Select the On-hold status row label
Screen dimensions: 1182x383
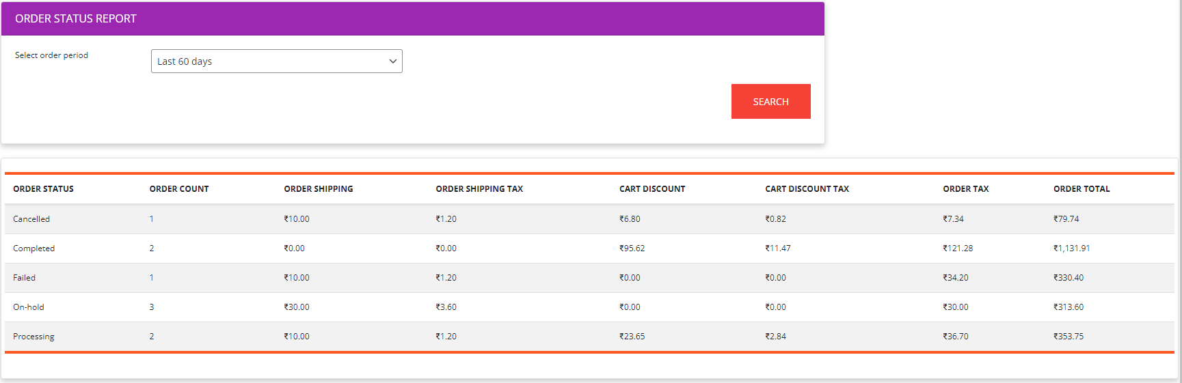[29, 307]
